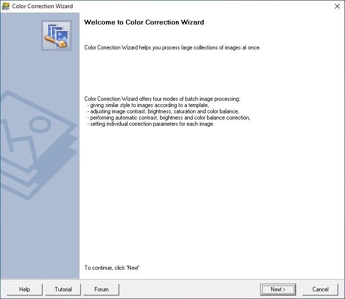This screenshot has width=345, height=299.
Task: Visit the Forum
Action: pos(101,289)
